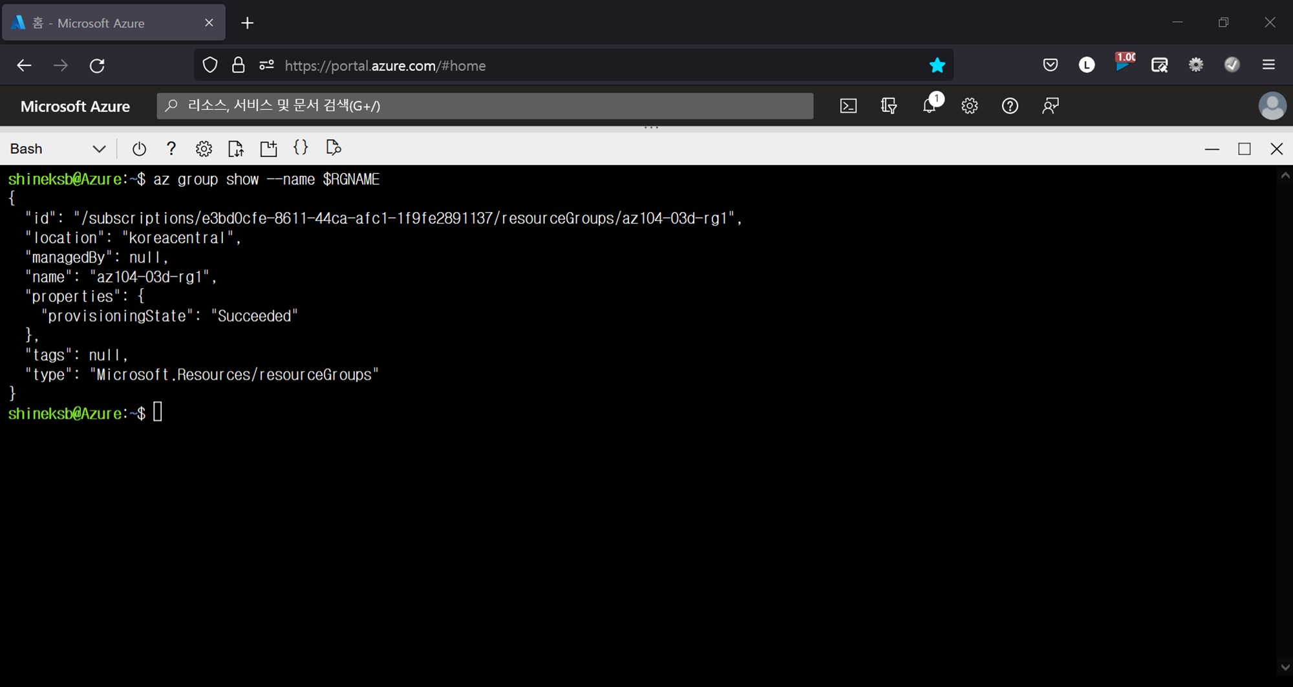Open the gear extension in browser toolbar
The image size is (1293, 687).
tap(1196, 65)
